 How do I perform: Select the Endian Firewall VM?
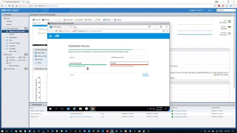tap(14, 43)
